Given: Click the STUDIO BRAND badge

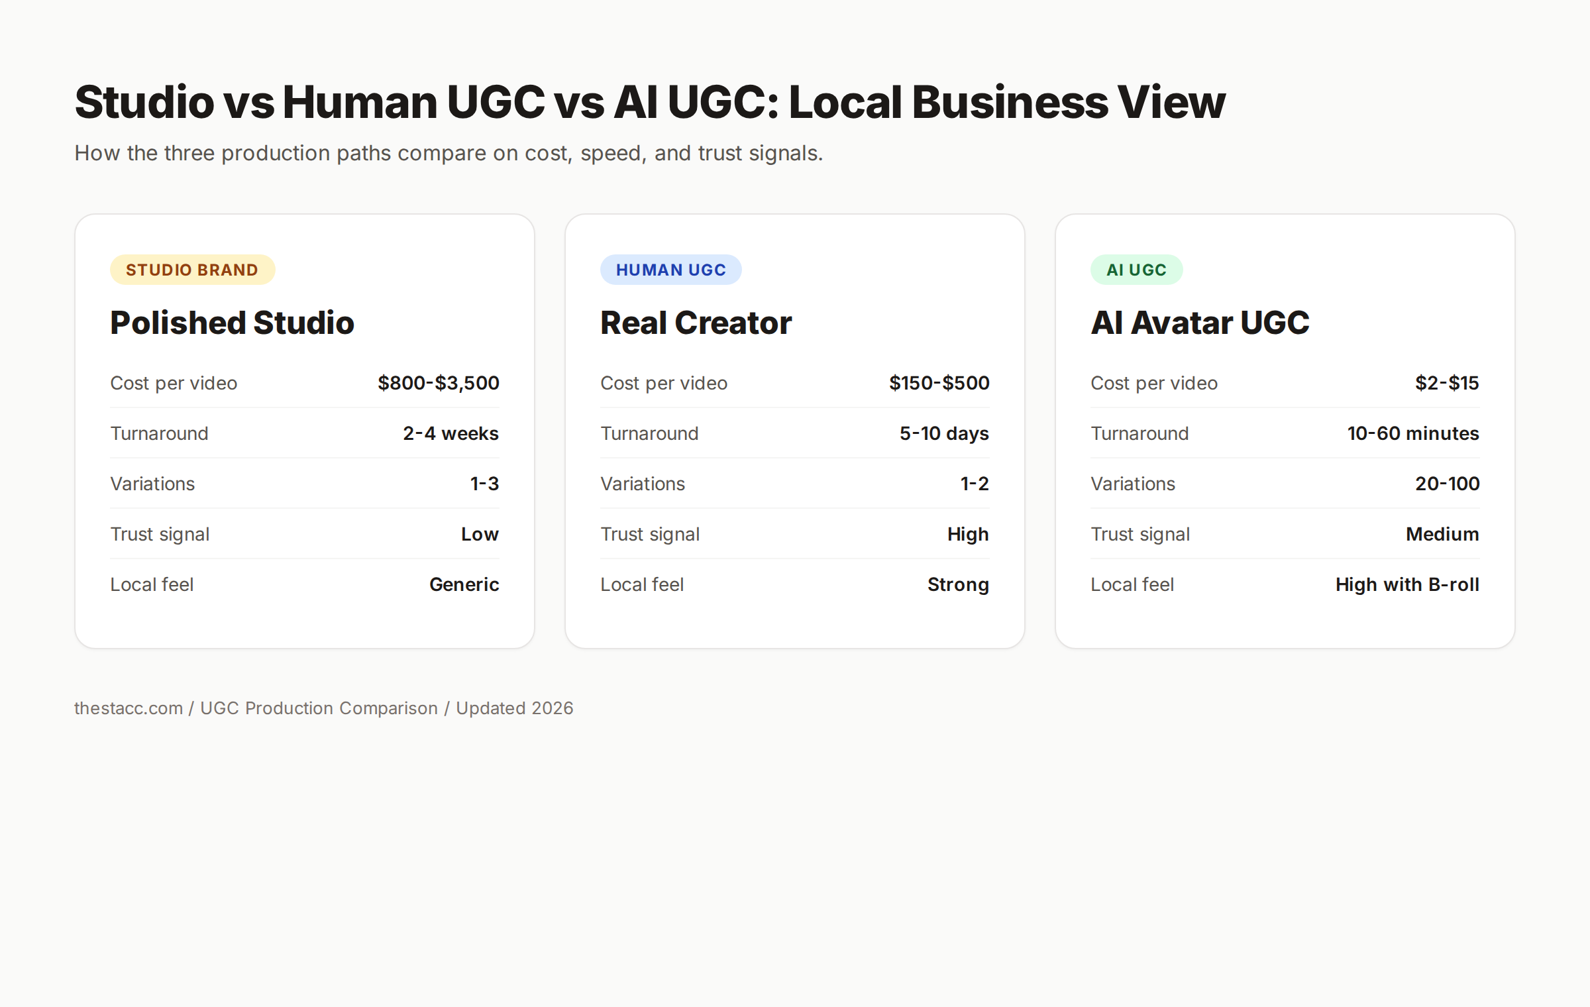Looking at the screenshot, I should pos(192,270).
